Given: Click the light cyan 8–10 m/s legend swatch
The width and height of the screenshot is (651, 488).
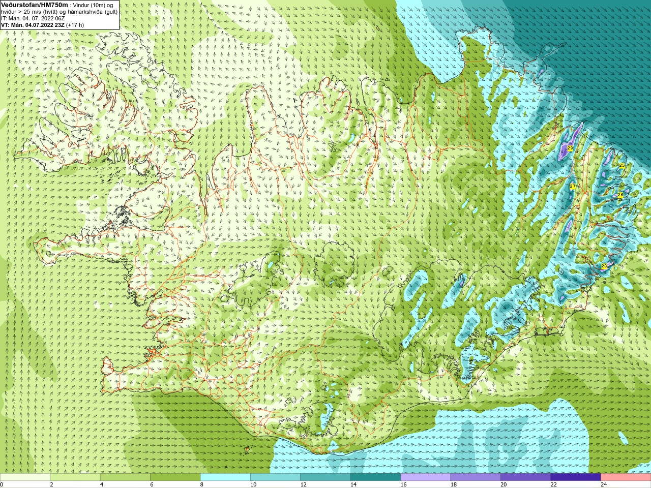Looking at the screenshot, I should coord(225,477).
